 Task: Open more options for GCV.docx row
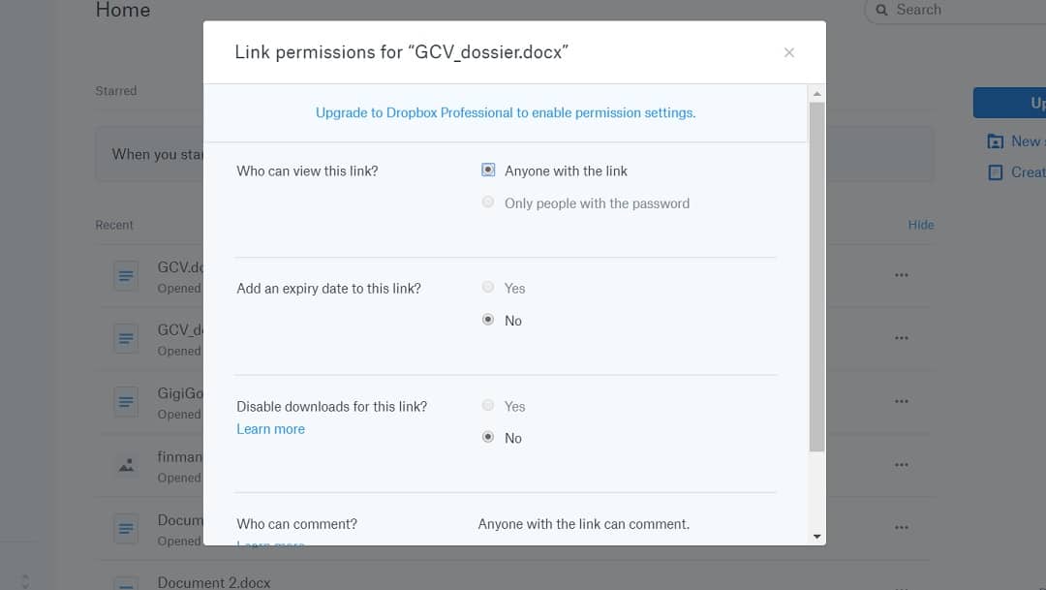[902, 275]
